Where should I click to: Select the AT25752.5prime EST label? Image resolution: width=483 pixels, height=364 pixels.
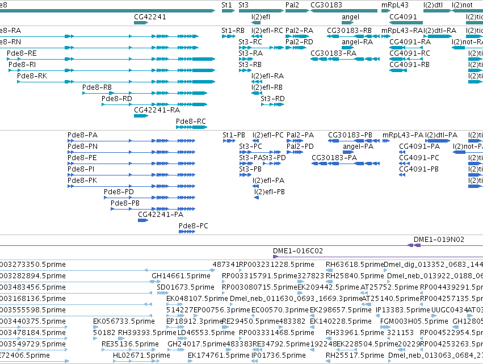[389, 287]
